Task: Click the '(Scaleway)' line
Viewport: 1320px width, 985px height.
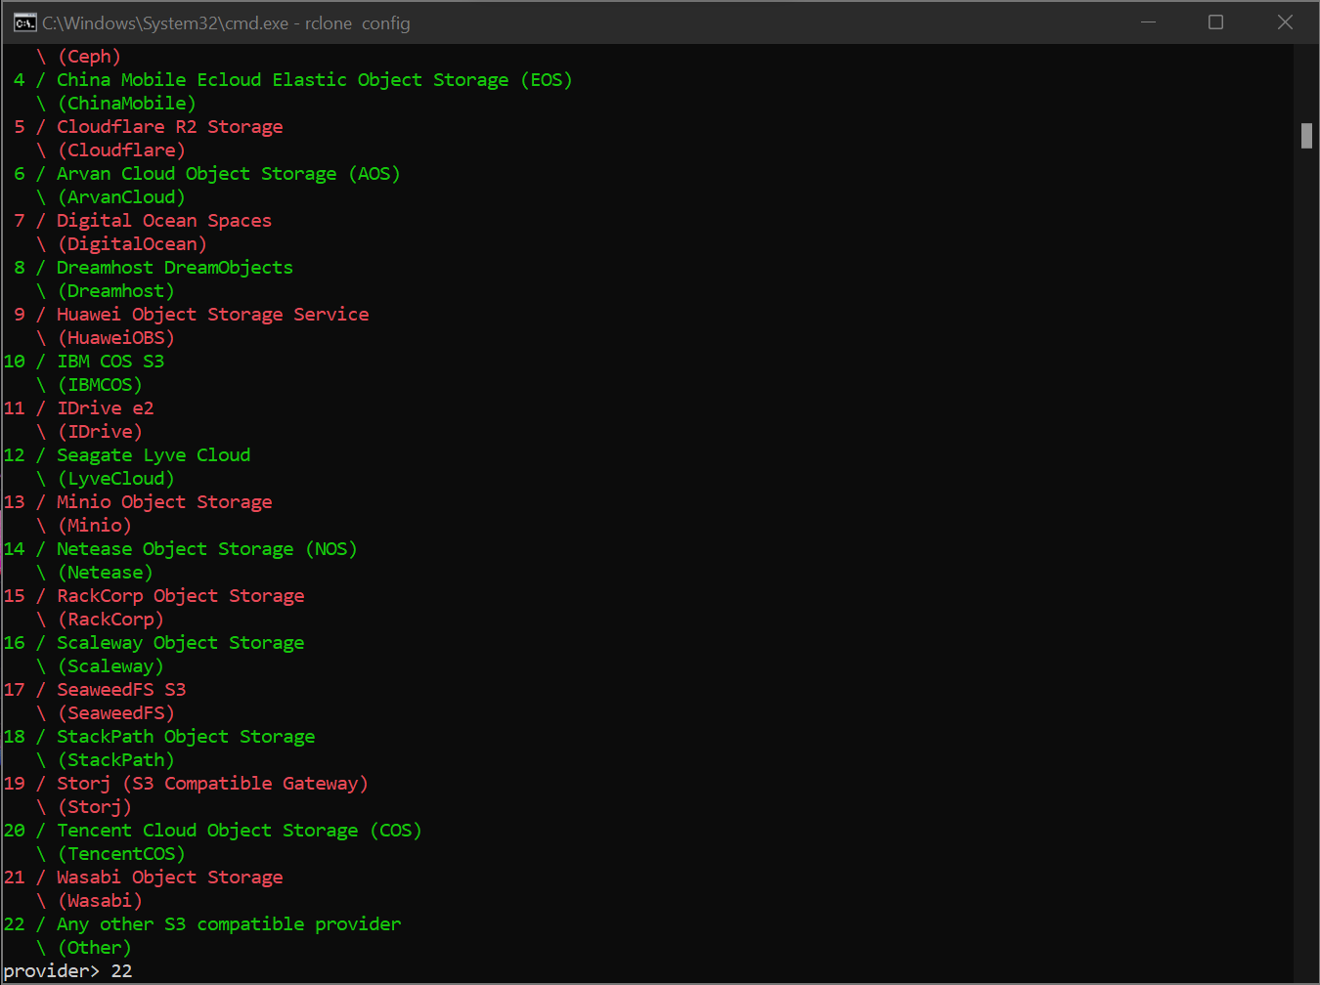Action: pyautogui.click(x=110, y=666)
